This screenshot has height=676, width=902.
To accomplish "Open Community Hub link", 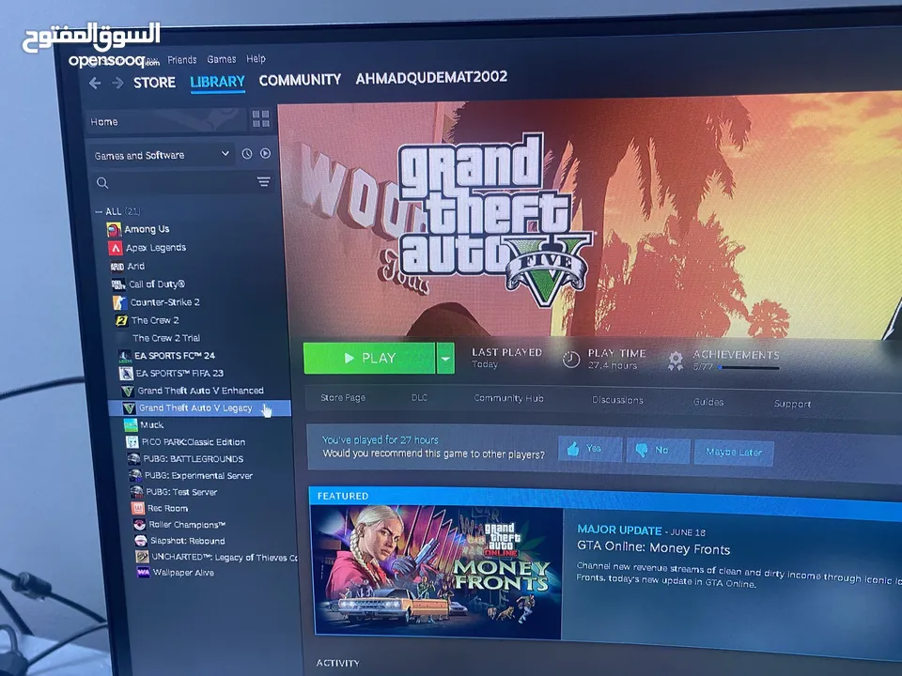I will click(508, 398).
